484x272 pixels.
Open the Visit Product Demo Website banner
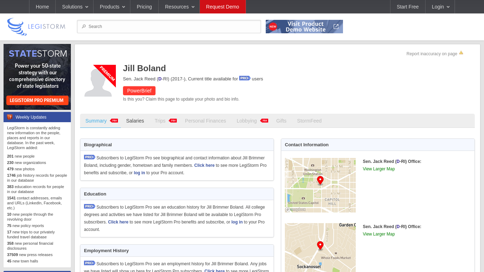304,27
